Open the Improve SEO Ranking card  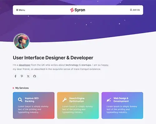34,105
